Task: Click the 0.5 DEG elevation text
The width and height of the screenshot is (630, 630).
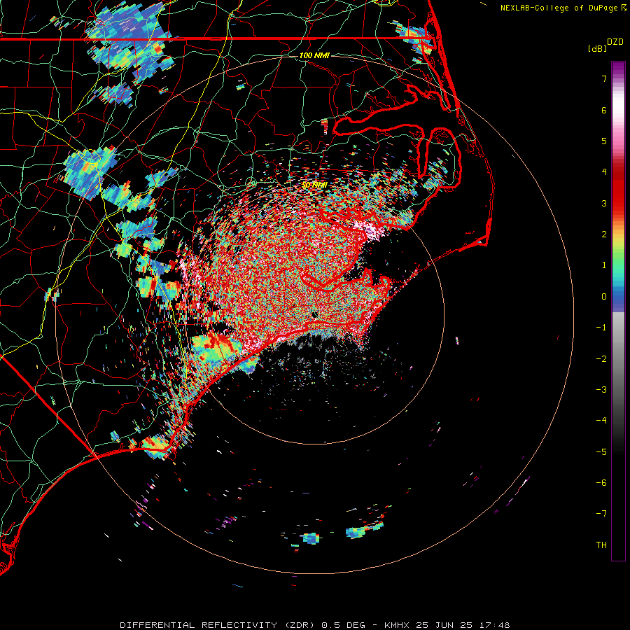Action: pos(344,625)
